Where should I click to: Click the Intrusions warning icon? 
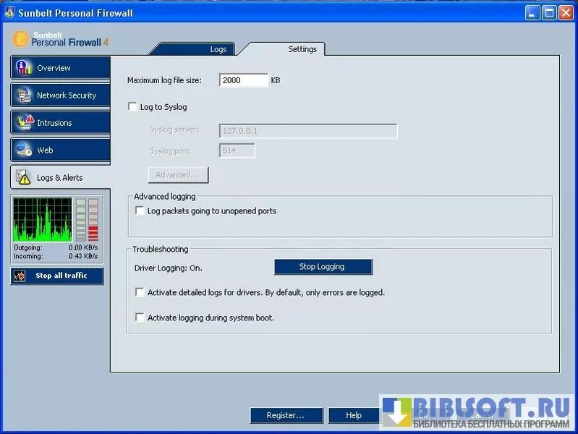click(x=25, y=122)
